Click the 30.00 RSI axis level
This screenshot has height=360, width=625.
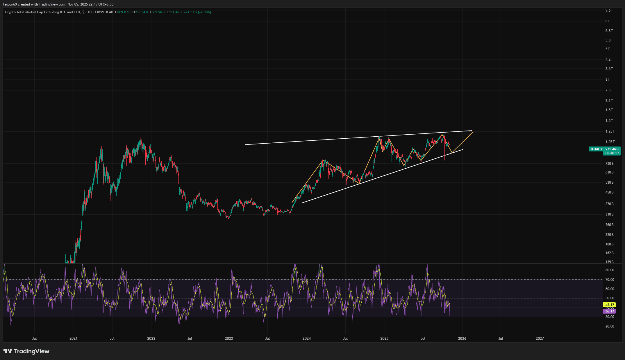(610, 317)
